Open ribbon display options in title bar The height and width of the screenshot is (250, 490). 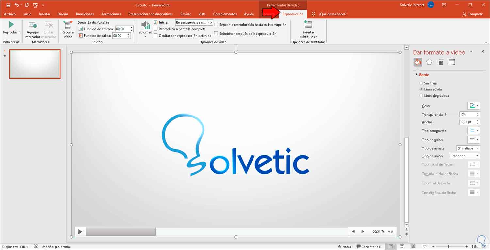[444, 5]
